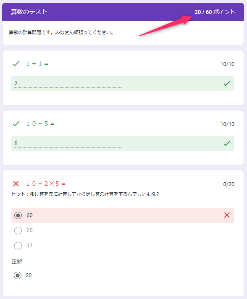Click the 0/20 score label

[229, 184]
